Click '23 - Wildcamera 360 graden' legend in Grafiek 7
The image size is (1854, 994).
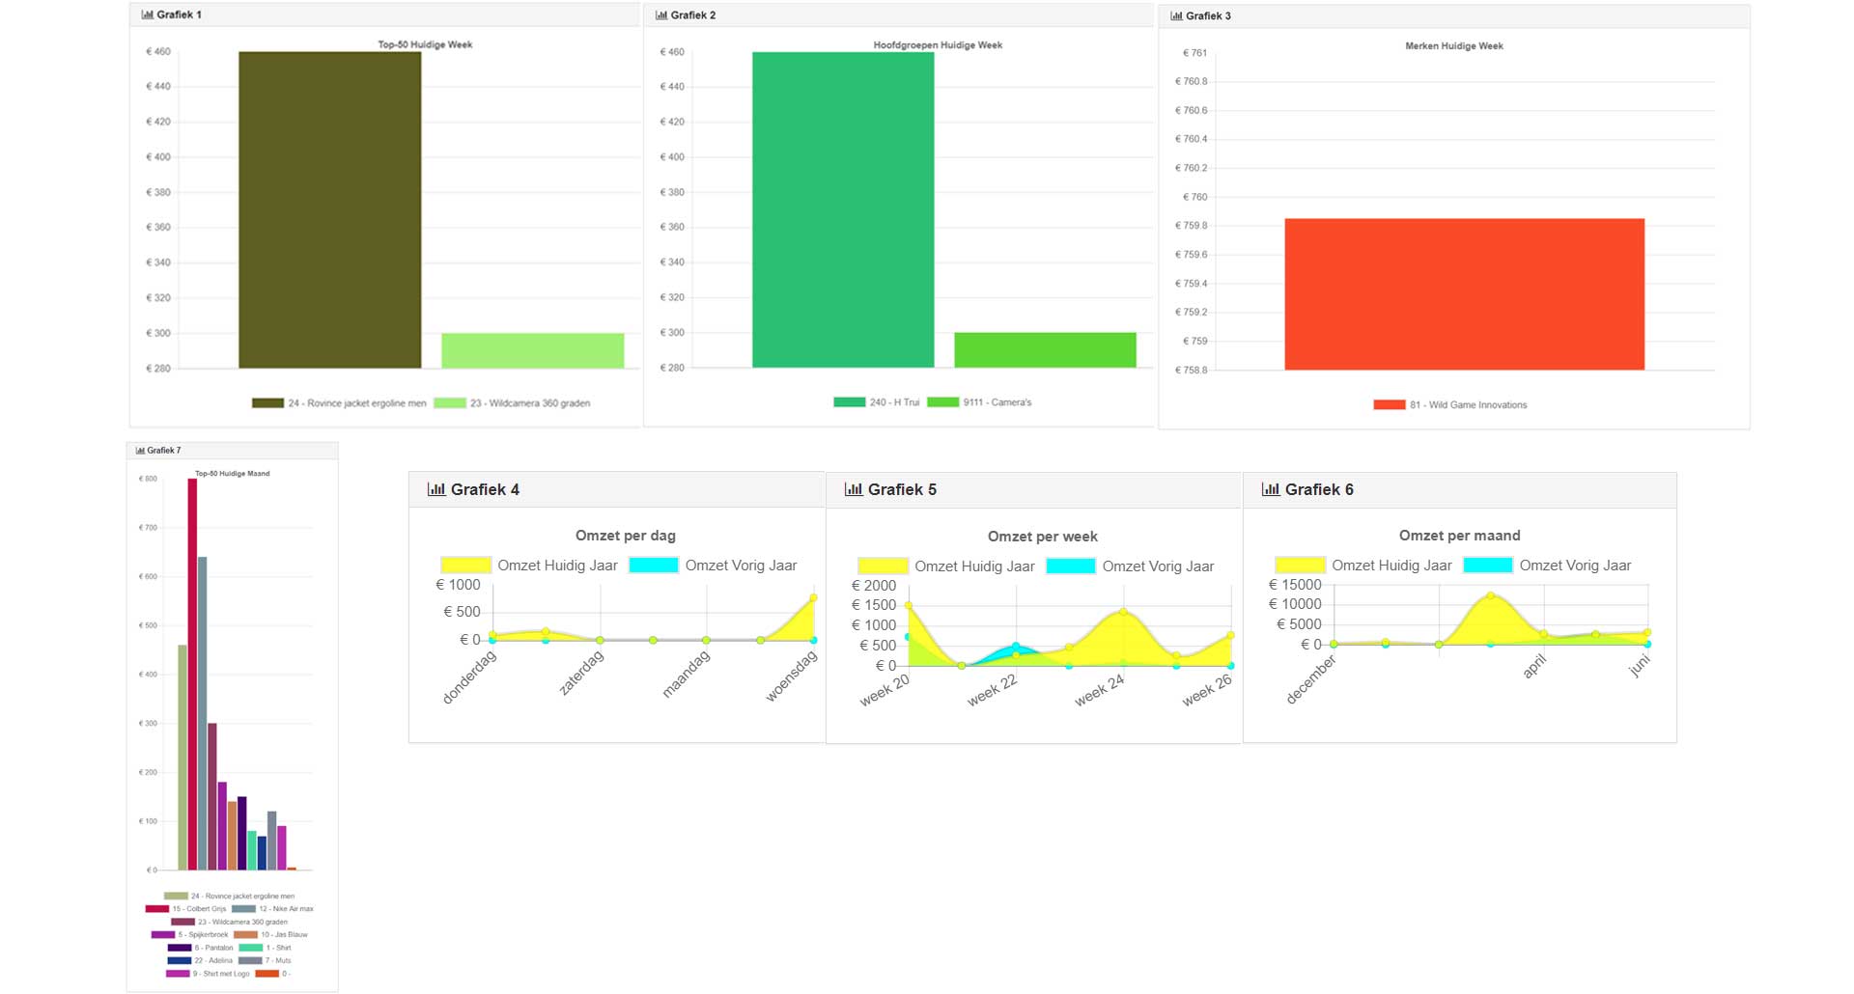[x=229, y=922]
